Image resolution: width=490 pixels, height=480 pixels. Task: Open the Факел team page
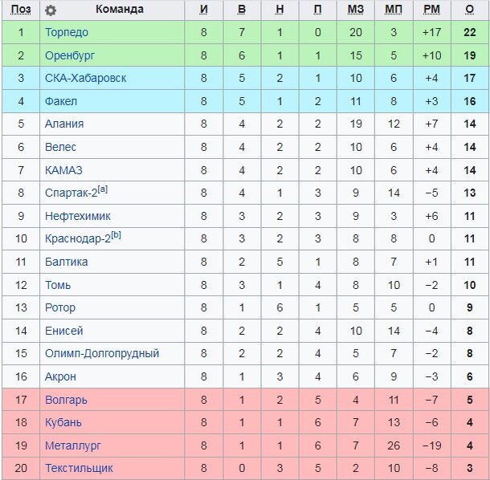point(62,101)
